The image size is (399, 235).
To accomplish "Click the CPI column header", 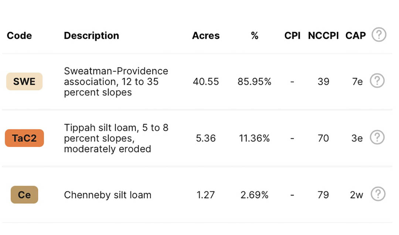I will point(292,35).
